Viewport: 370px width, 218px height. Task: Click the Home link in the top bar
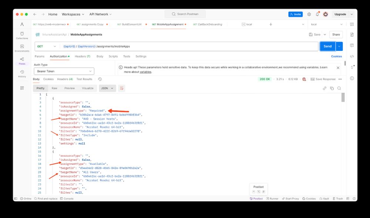(53, 14)
